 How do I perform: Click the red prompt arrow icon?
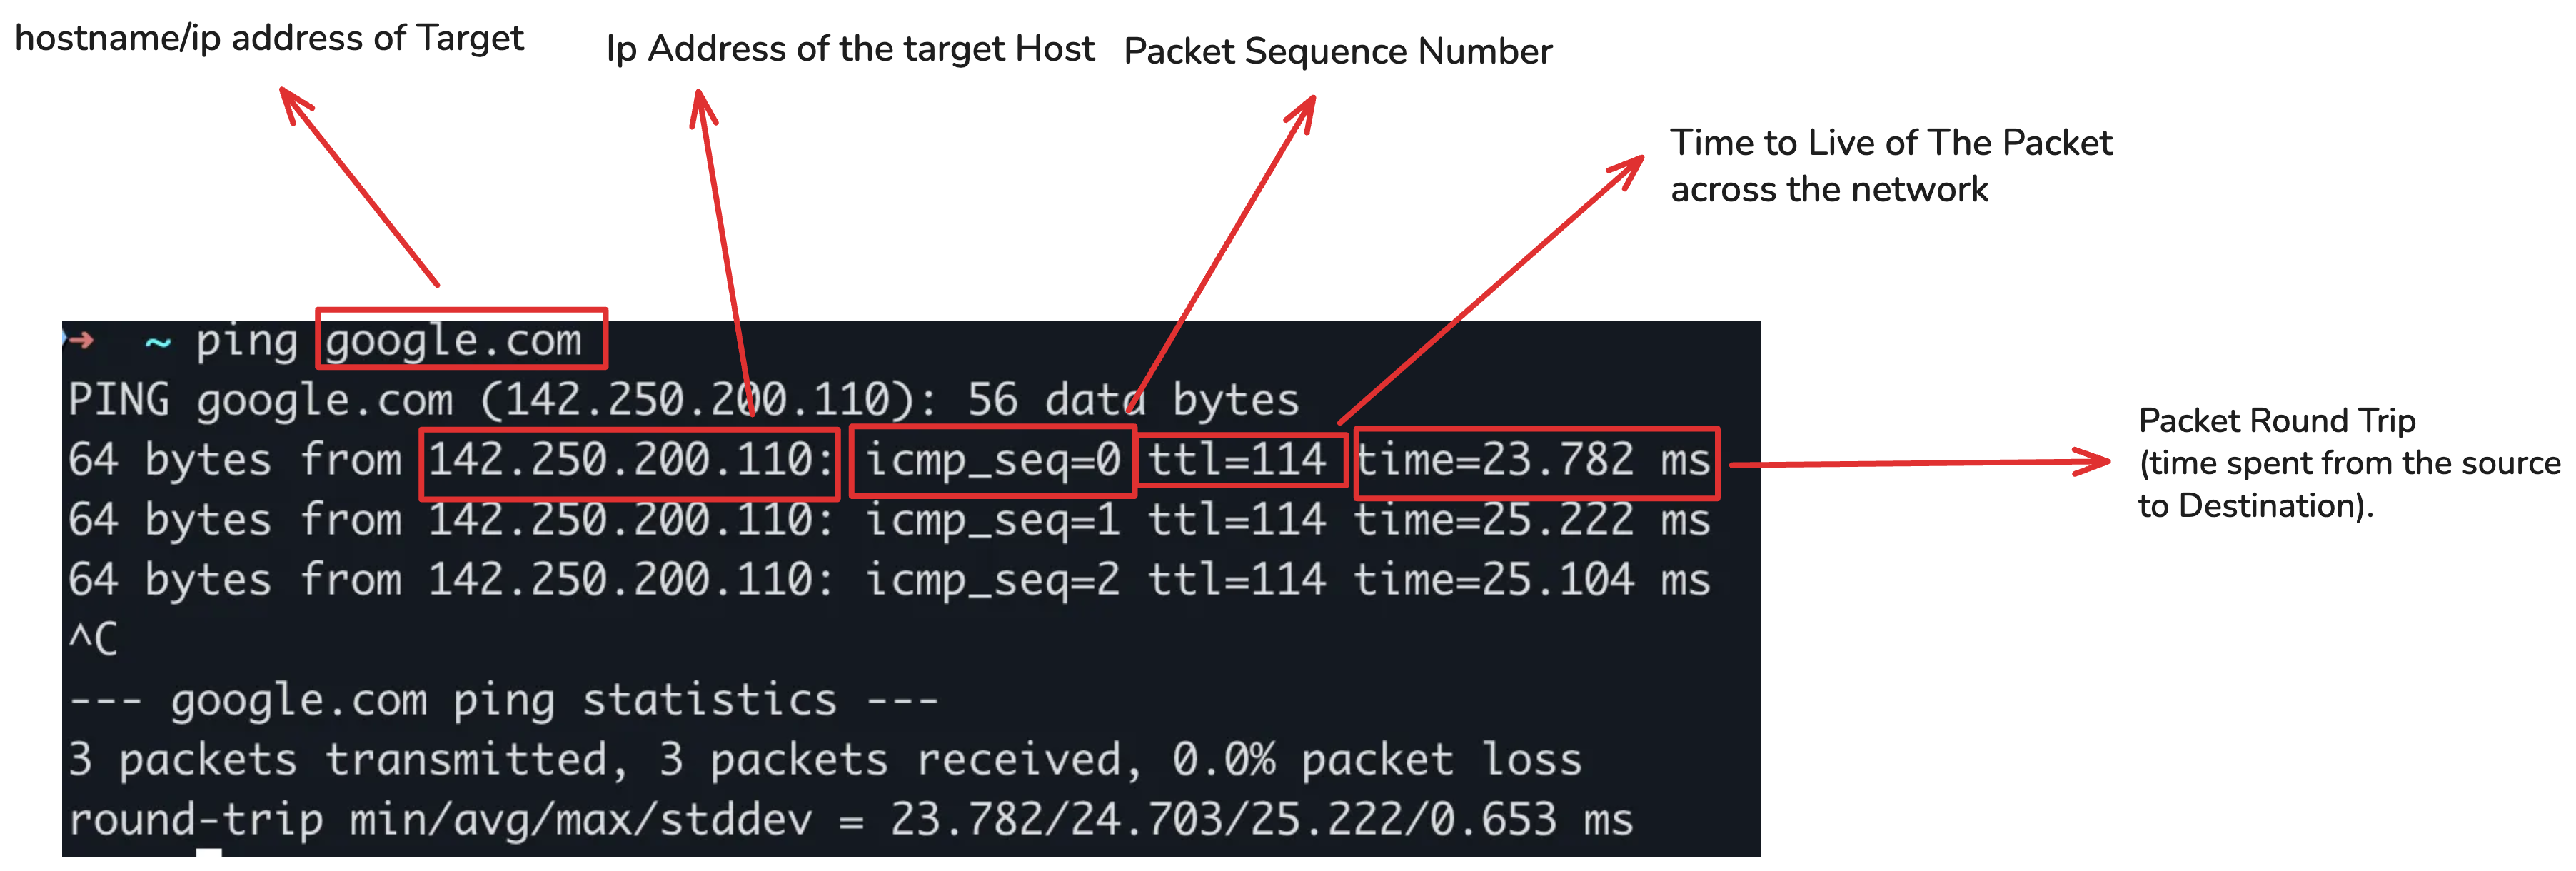80,340
